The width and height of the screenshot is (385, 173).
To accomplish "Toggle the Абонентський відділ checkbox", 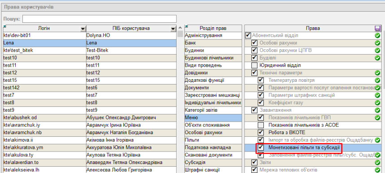I will coord(248,36).
